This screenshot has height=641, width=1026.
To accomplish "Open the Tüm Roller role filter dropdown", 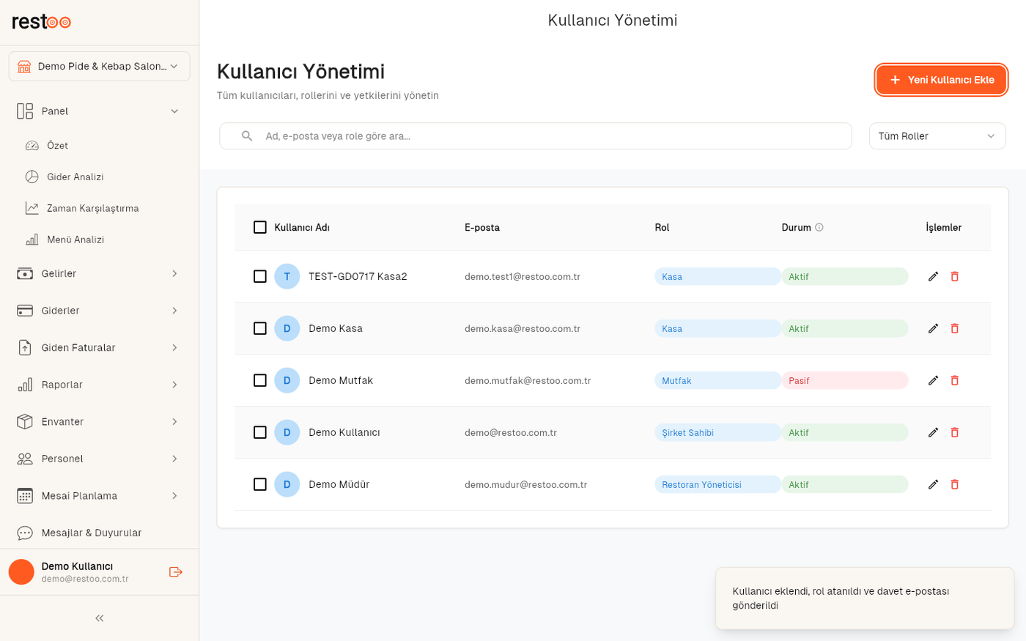I will pos(937,136).
